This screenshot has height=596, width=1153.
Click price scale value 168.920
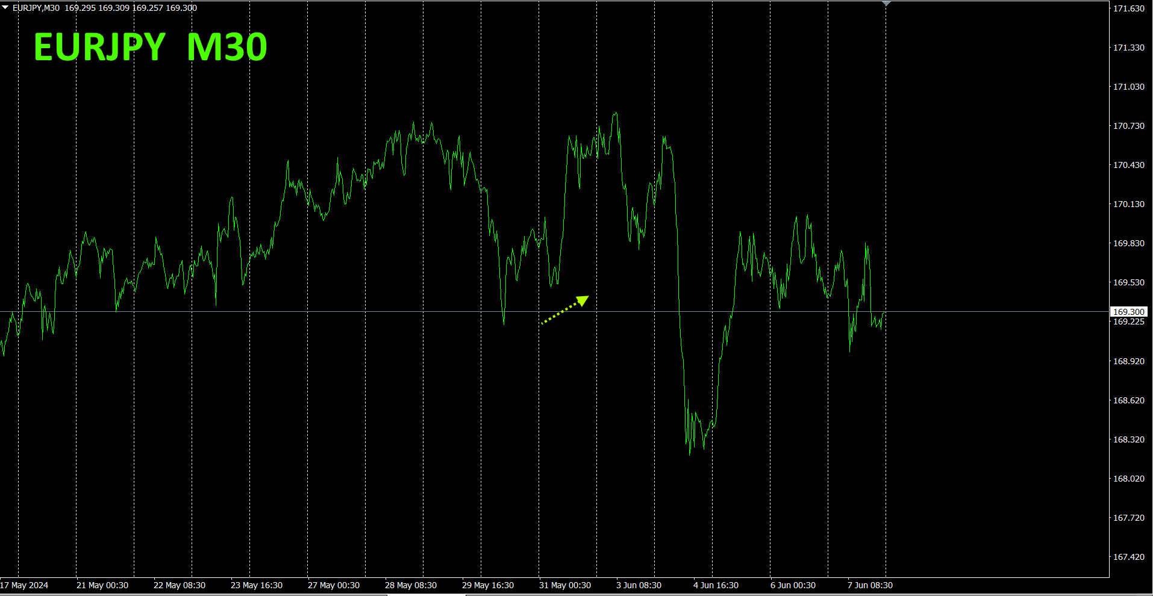[x=1128, y=361]
